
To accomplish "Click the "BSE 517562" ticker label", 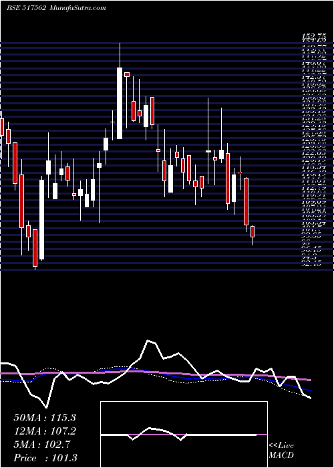I will pos(26,8).
